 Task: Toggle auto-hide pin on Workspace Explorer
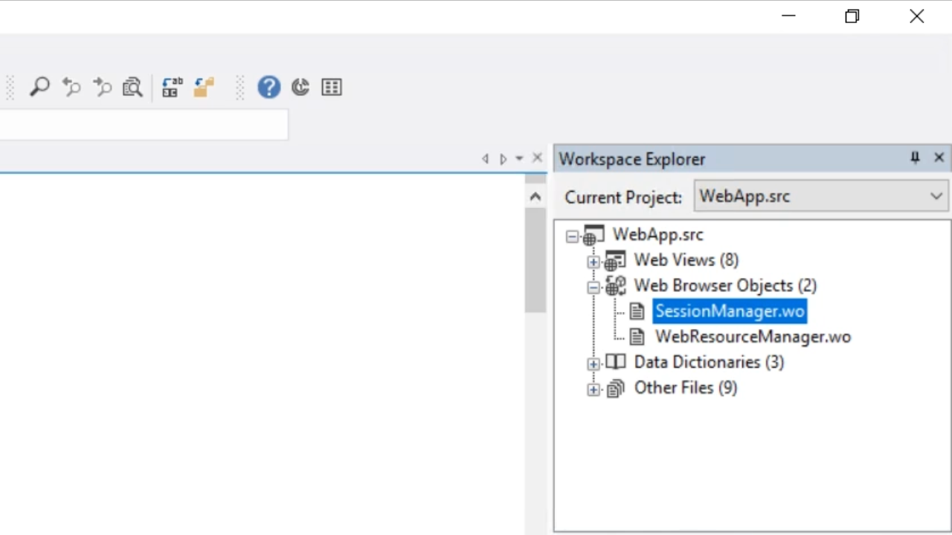[x=915, y=158]
